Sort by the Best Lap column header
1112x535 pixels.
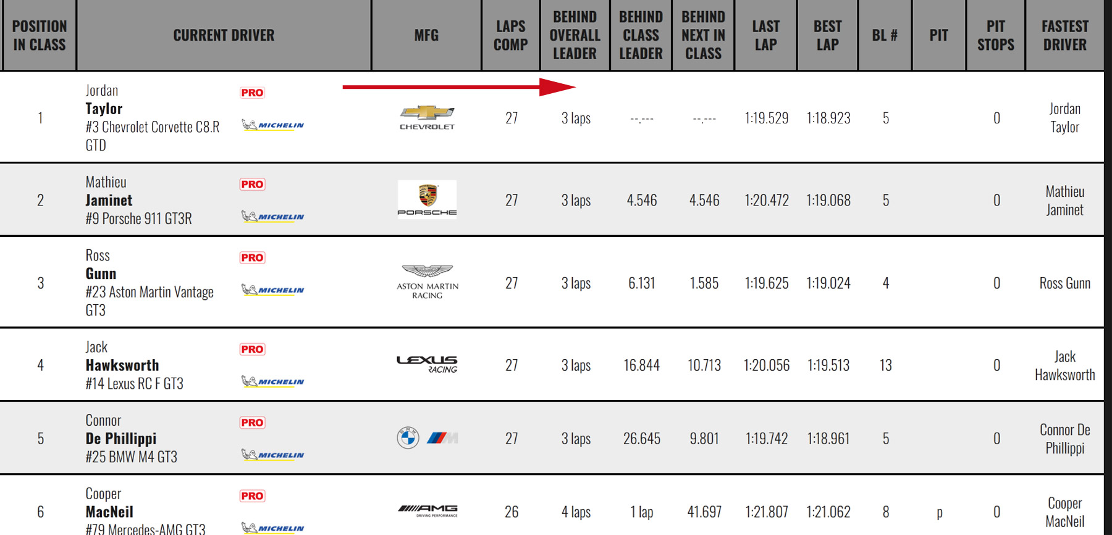827,35
